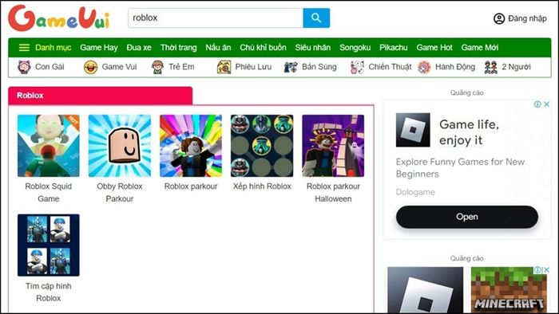Viewport: 559px width, 314px height.
Task: Go to Songoku games
Action: click(355, 48)
